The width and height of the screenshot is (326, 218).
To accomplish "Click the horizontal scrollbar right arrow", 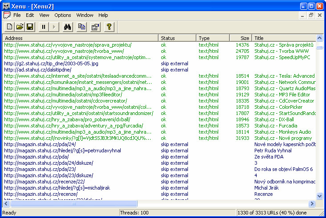I will pyautogui.click(x=312, y=204).
